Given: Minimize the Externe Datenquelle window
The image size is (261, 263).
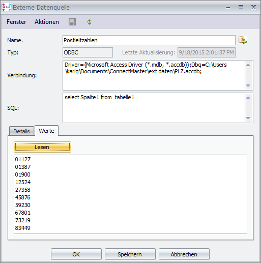Looking at the screenshot, I should click(228, 8).
